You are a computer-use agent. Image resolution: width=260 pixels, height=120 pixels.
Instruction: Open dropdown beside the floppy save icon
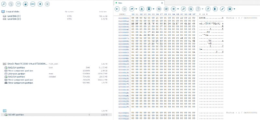(234, 9)
